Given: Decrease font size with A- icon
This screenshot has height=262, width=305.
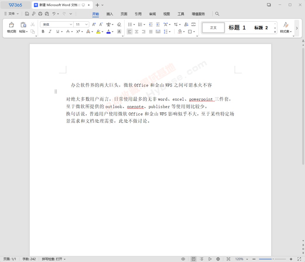Looking at the screenshot, I should click(101, 24).
